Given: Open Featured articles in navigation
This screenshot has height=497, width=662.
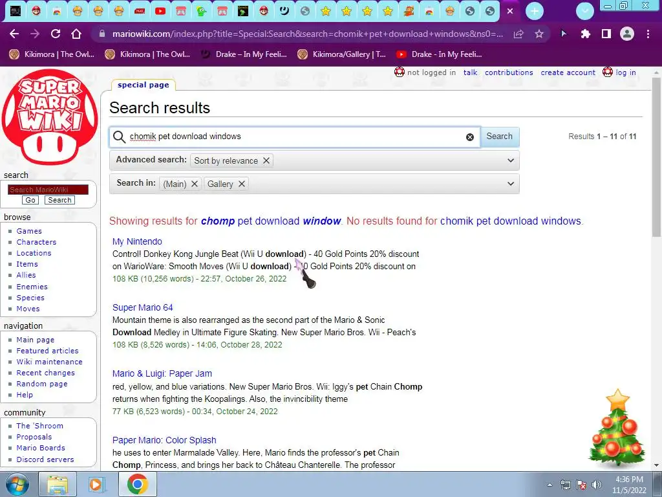Looking at the screenshot, I should [47, 351].
